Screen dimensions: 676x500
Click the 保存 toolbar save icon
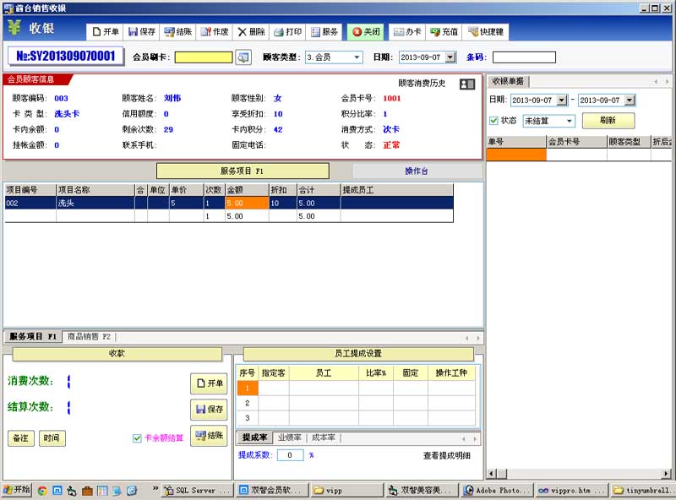tap(142, 32)
